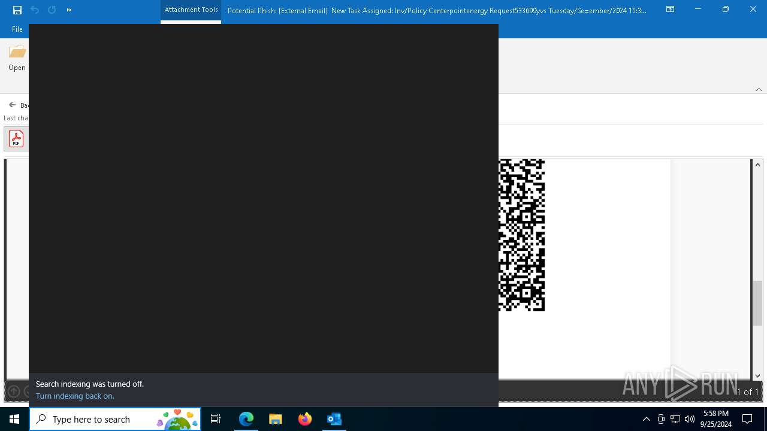This screenshot has width=767, height=431.
Task: Click the email subject title text
Action: coord(437,10)
